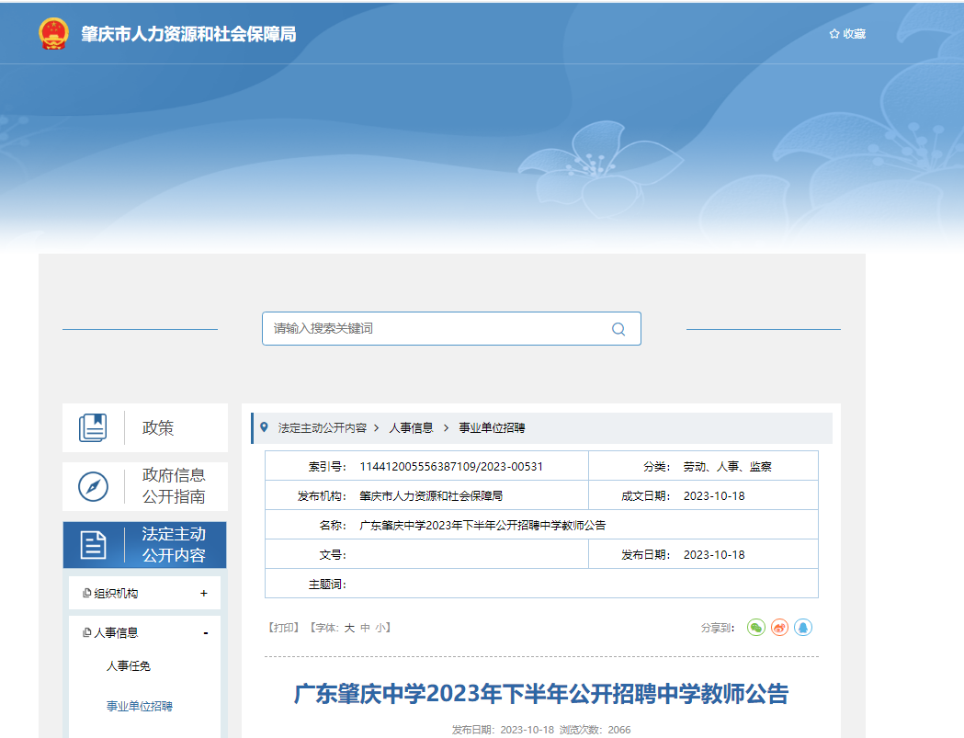This screenshot has height=738, width=964.
Task: Click the search magnifier icon
Action: 618,329
